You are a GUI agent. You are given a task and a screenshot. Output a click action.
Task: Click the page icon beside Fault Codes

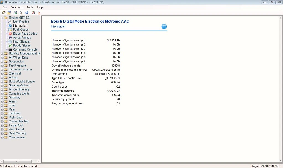click(x=10, y=30)
